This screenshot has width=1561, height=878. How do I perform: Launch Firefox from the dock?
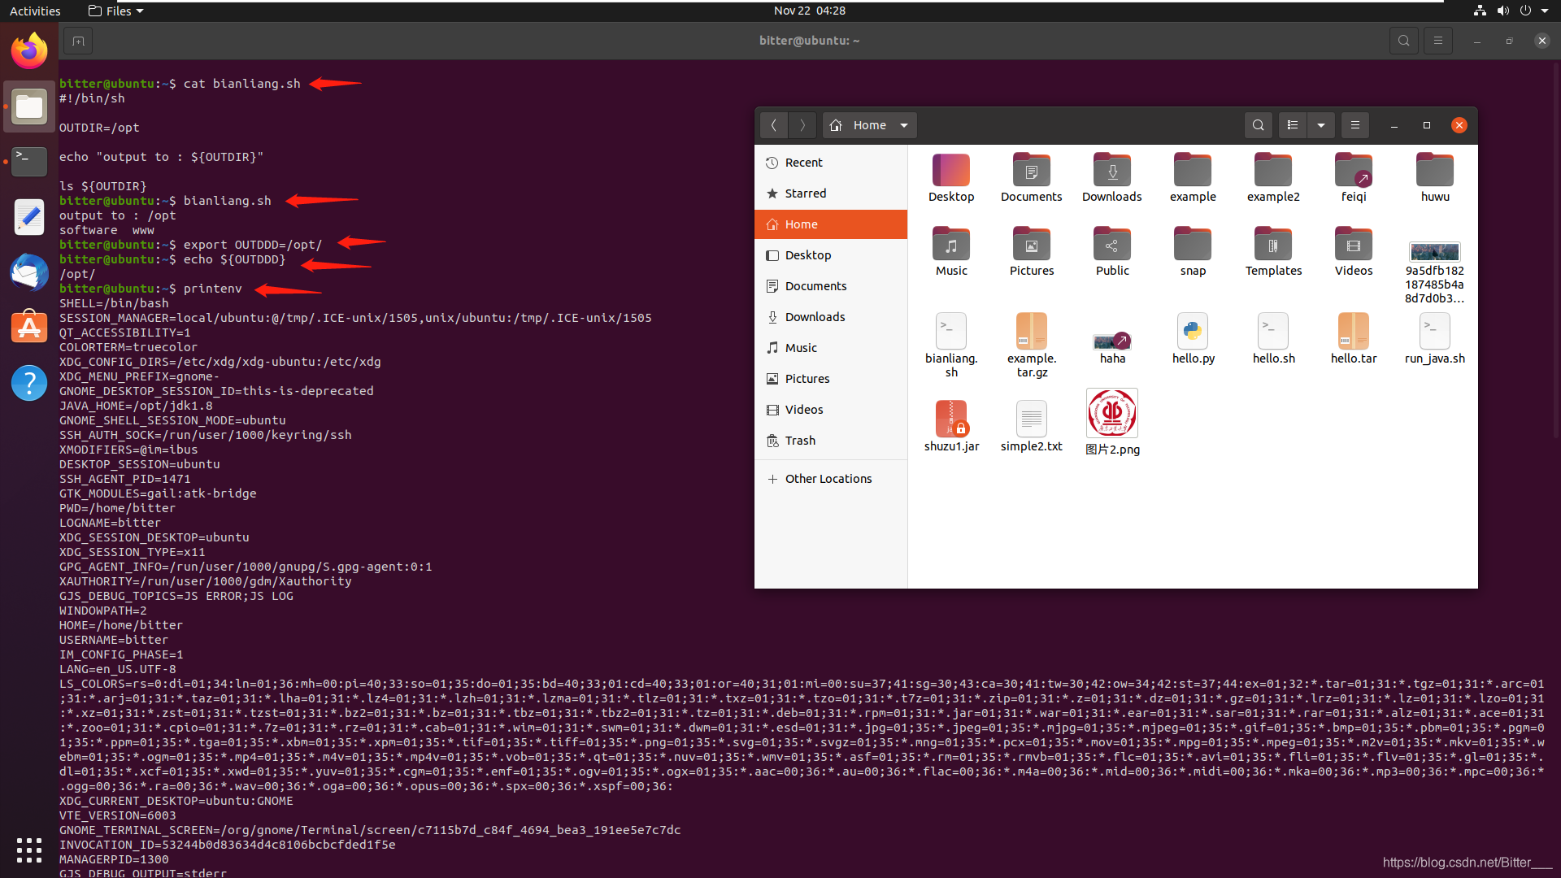(x=29, y=51)
